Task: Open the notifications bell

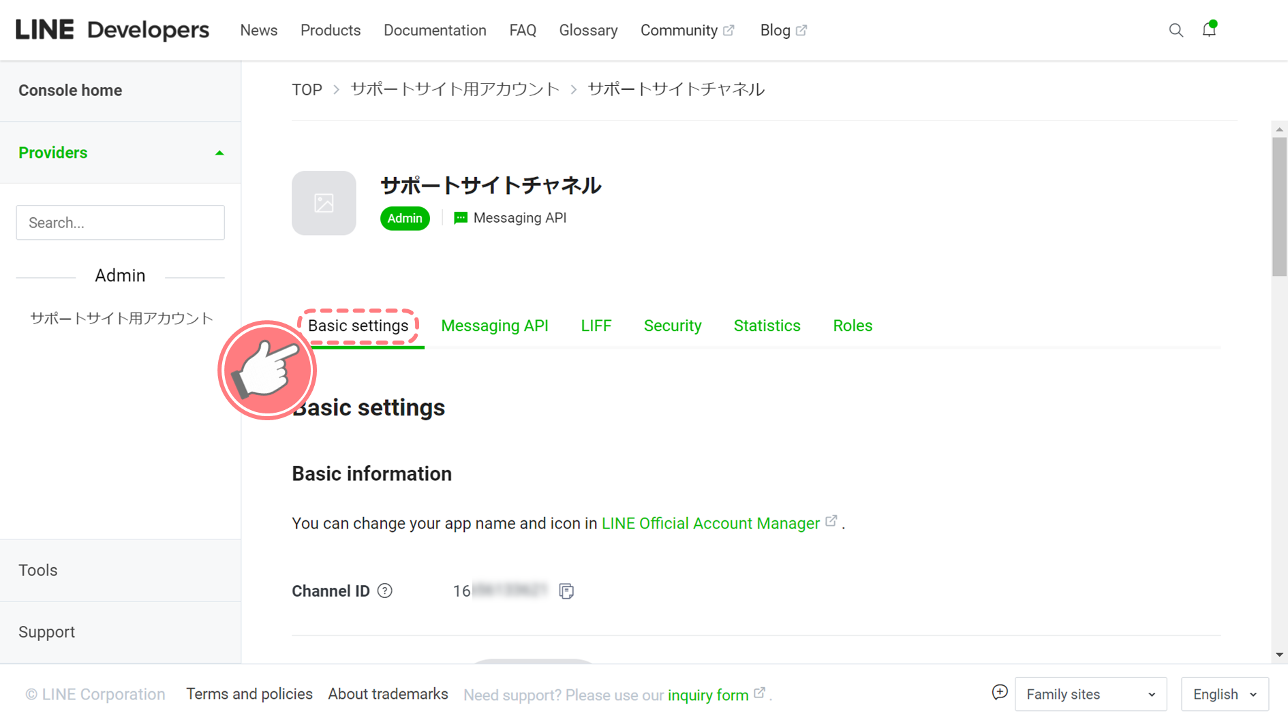Action: click(1210, 29)
